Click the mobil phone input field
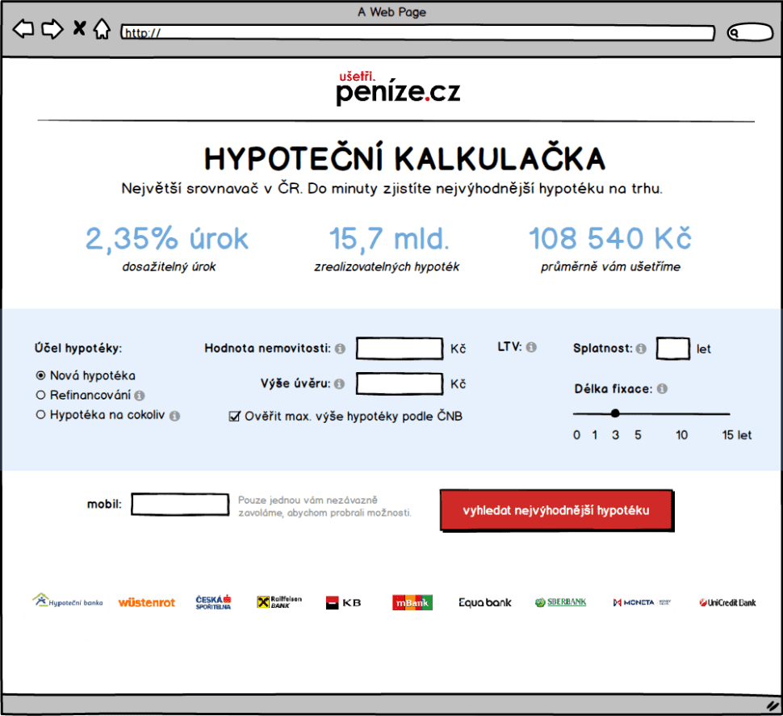Screen dimensions: 783x716 click(x=180, y=505)
